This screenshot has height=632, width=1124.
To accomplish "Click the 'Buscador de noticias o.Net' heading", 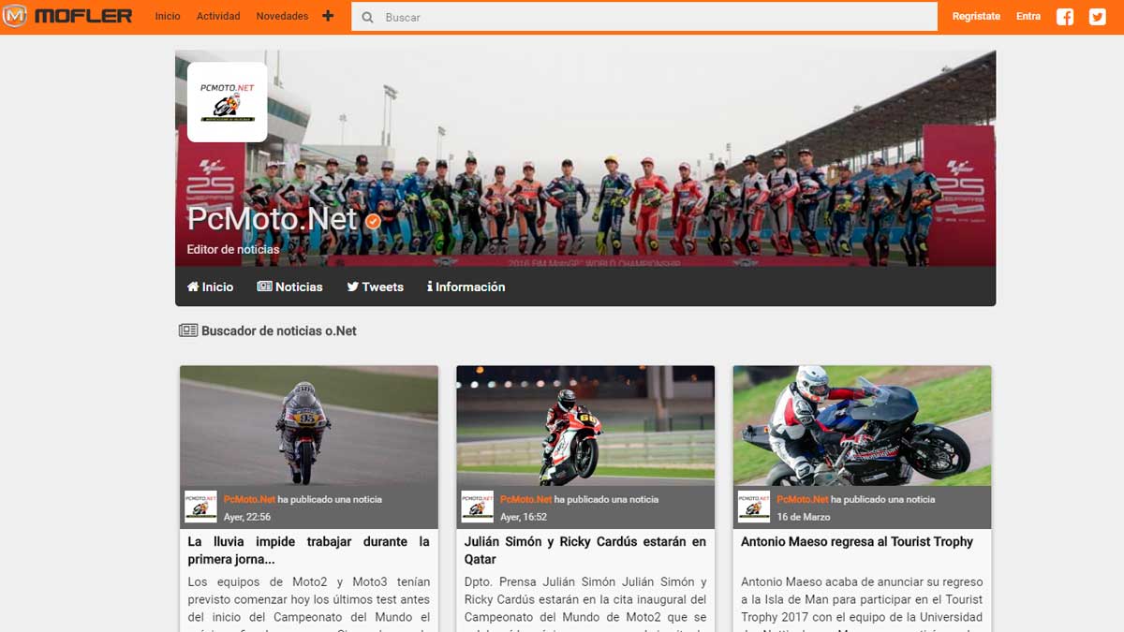I will 279,331.
